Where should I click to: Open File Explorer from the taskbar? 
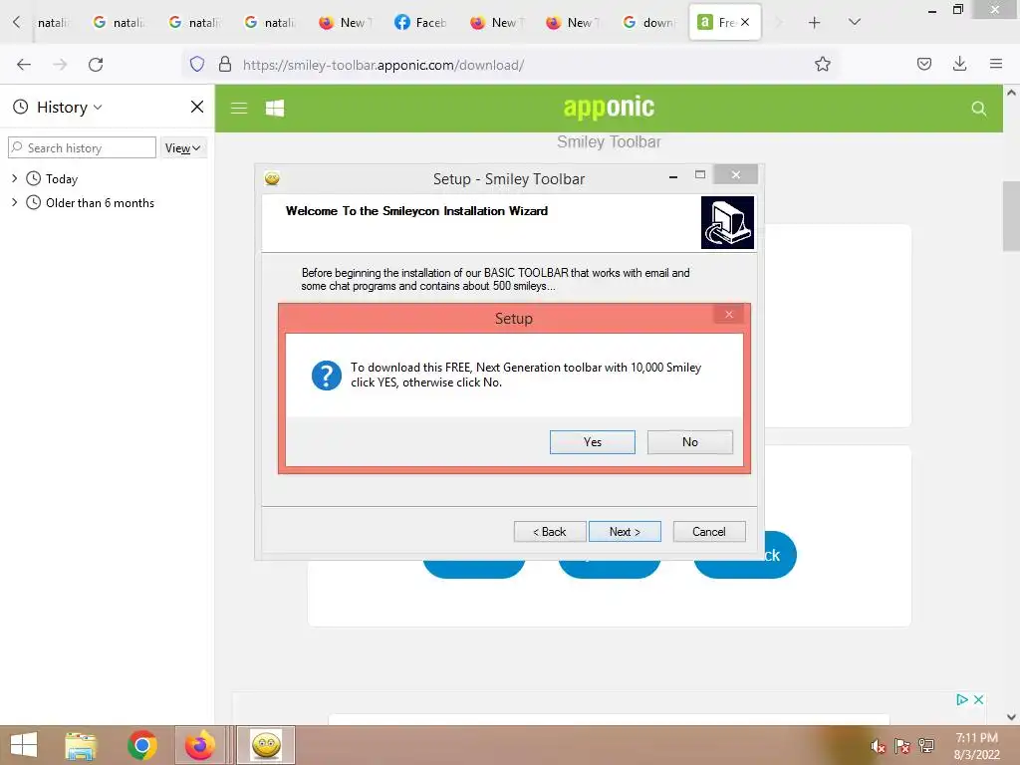coord(81,745)
